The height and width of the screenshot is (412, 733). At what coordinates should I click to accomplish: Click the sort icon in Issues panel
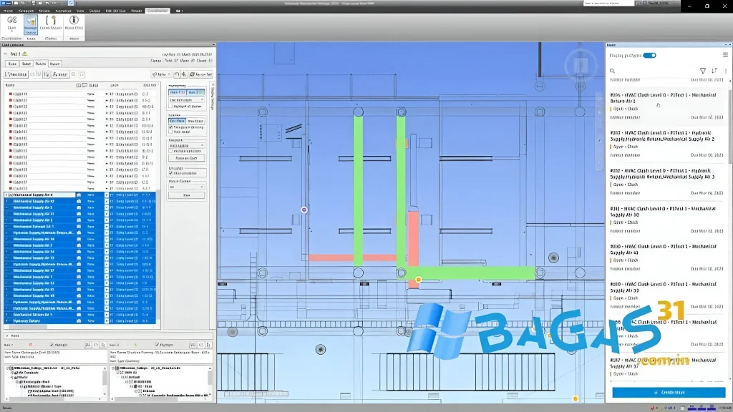click(x=714, y=71)
